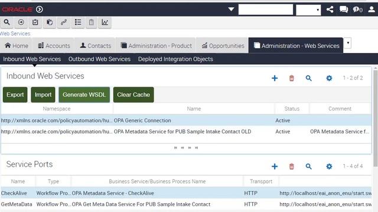Screen dimensions: 378x212
Task: Click the vertical scrollbar
Action: coord(376,118)
